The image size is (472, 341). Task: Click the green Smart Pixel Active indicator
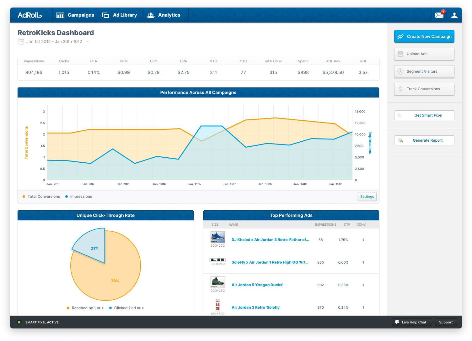coord(19,322)
